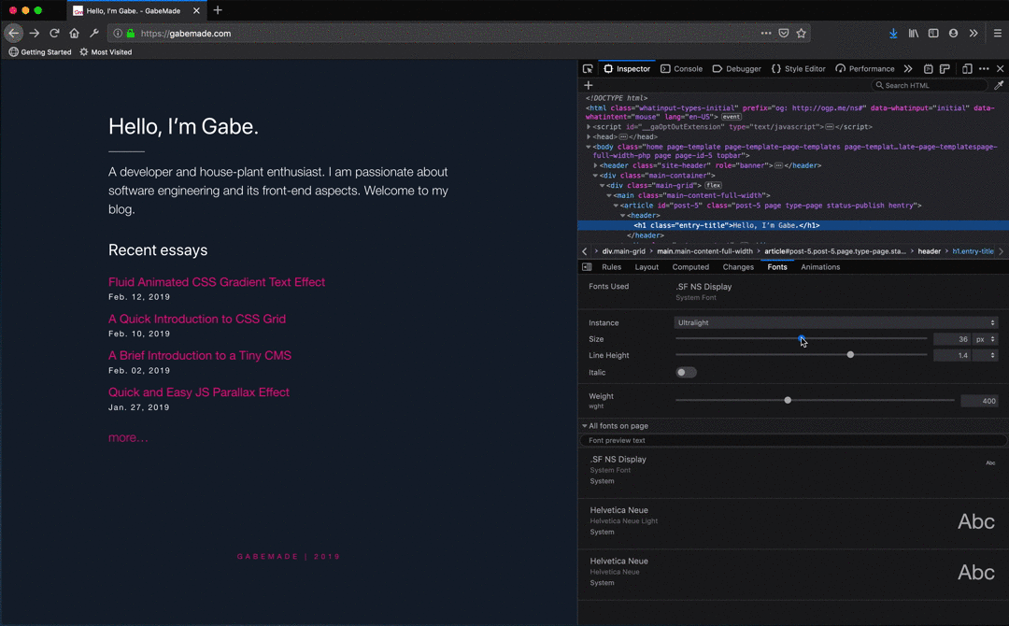1009x626 pixels.
Task: Open A Quick Introduction to CSS Grid
Action: (197, 319)
